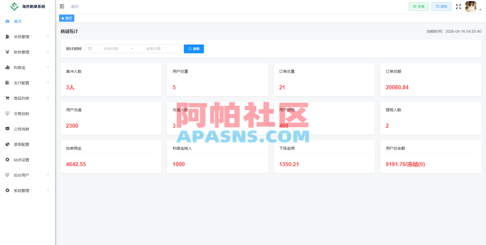Open 站点设置 menu item
This screenshot has width=486, height=245.
click(x=28, y=160)
